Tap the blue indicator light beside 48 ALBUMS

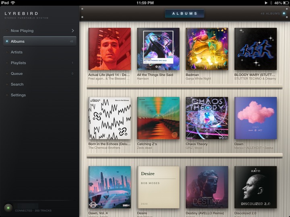pyautogui.click(x=284, y=14)
